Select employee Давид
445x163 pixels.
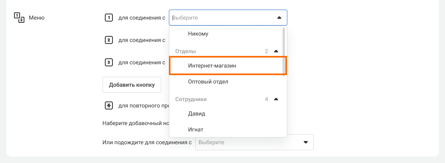click(196, 113)
